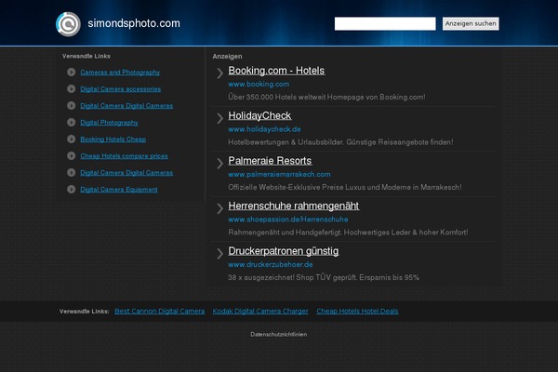Click bullet icon beside Digital Camera Equipment
Image resolution: width=558 pixels, height=372 pixels.
72,190
